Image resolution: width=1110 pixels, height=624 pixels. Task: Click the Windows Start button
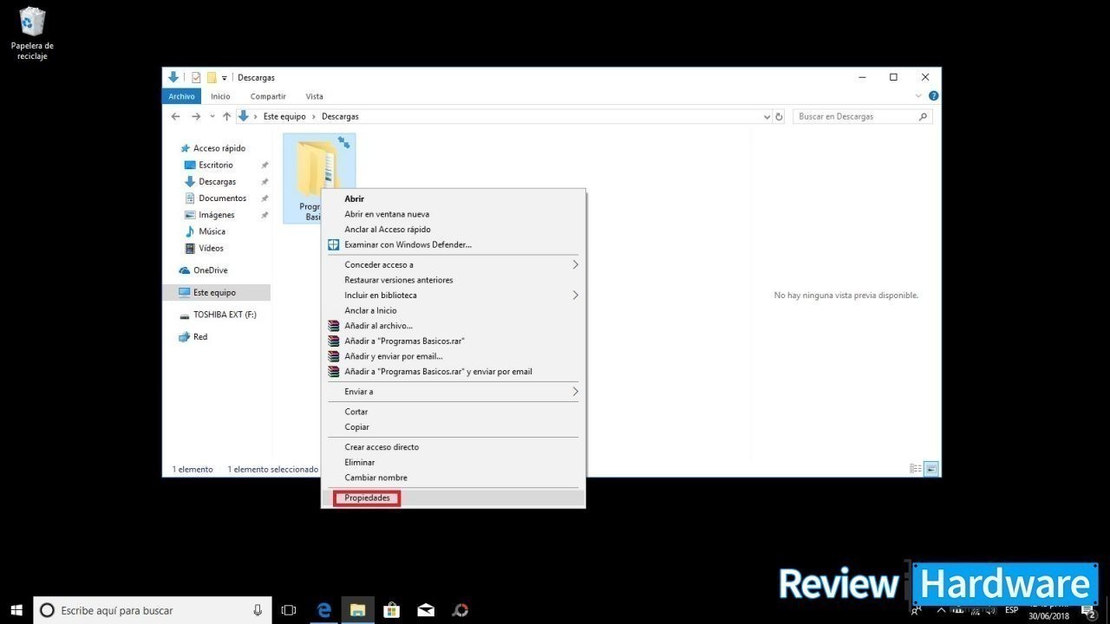point(16,610)
